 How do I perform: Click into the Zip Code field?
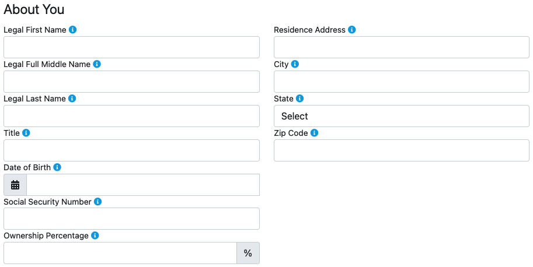point(401,150)
